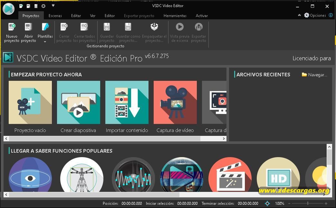Select the Importar contenido thumbnail
Viewport: 336px width, 208px height.
127,102
